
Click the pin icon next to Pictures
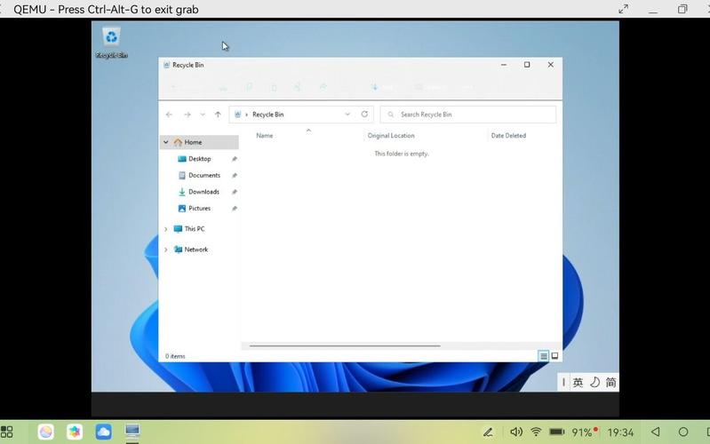(234, 209)
